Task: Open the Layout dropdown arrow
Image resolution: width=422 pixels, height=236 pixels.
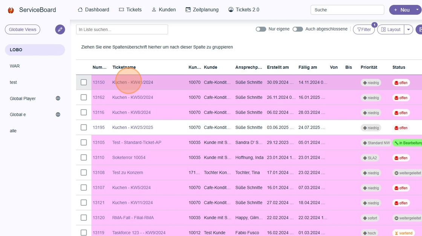Action: coord(408,29)
